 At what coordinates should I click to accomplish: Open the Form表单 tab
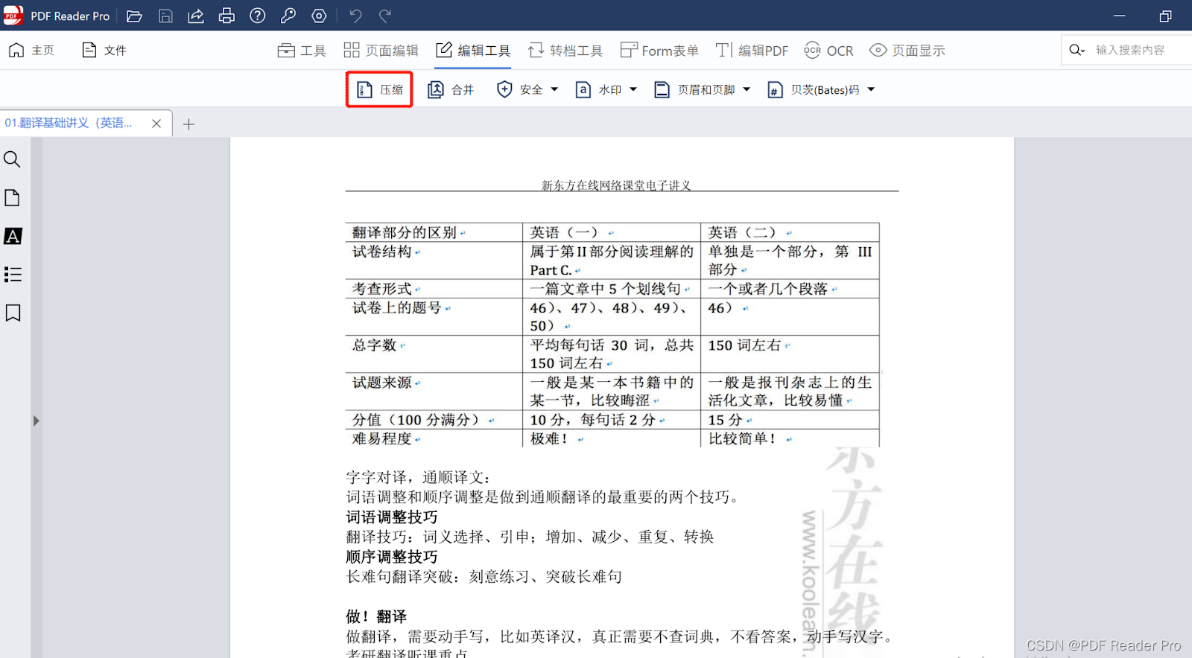pyautogui.click(x=659, y=51)
